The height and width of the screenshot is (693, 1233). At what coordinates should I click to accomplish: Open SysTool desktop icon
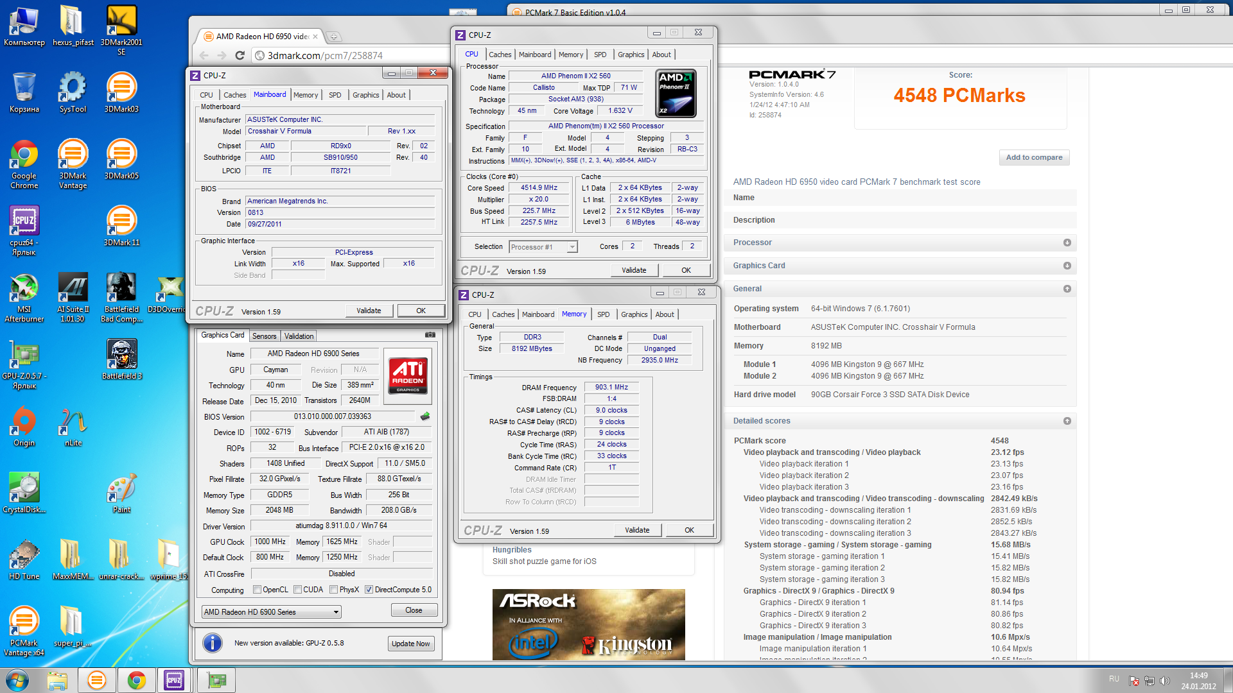pyautogui.click(x=73, y=93)
